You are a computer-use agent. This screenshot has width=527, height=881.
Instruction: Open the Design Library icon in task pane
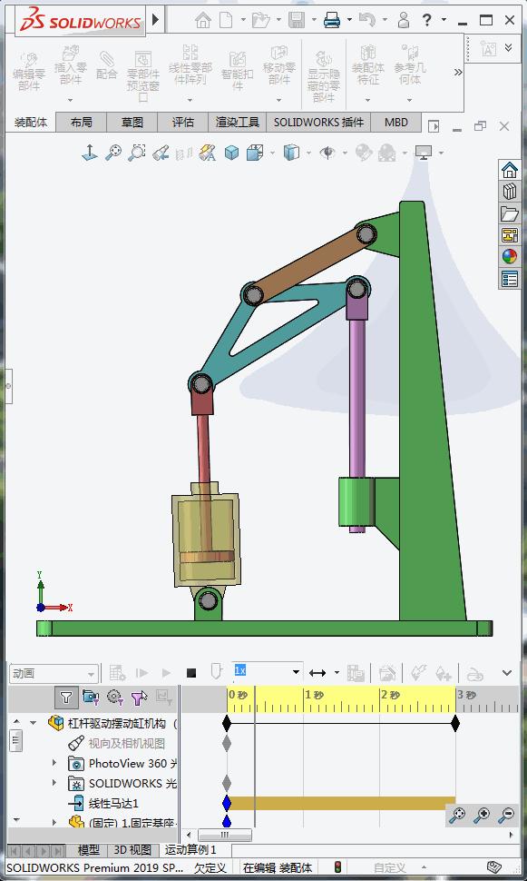pyautogui.click(x=509, y=192)
